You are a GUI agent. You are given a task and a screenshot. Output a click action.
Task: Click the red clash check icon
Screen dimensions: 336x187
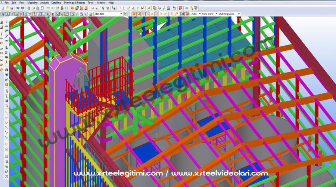click(x=181, y=8)
